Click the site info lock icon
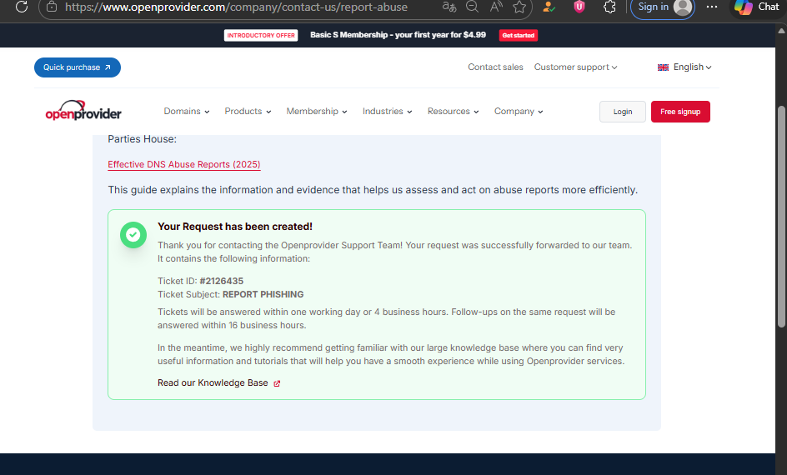Screen dimensions: 787x475 [51, 7]
